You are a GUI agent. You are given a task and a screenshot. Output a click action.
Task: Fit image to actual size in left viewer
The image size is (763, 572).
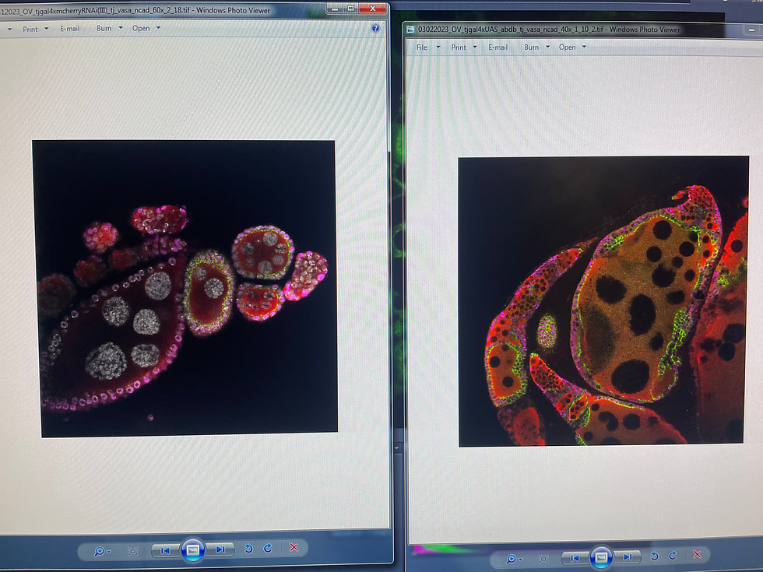pyautogui.click(x=132, y=551)
